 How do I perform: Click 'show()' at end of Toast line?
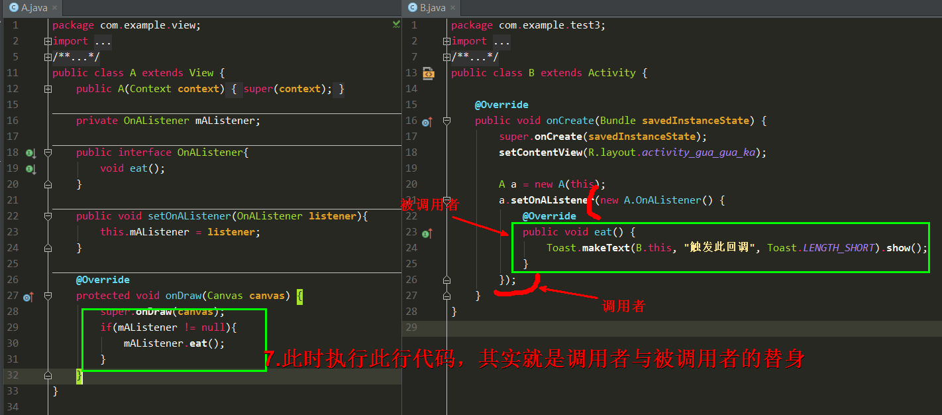[x=904, y=248]
